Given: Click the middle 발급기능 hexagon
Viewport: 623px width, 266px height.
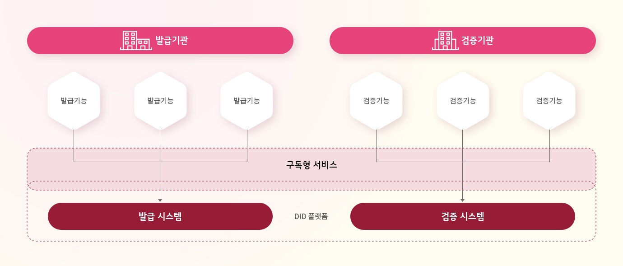Looking at the screenshot, I should pos(160,101).
